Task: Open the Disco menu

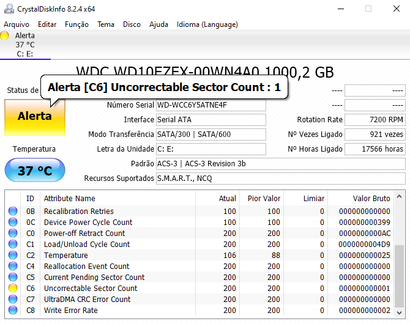Action: 132,24
